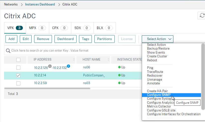
Task: Select Rediscover action
Action: 155,76
